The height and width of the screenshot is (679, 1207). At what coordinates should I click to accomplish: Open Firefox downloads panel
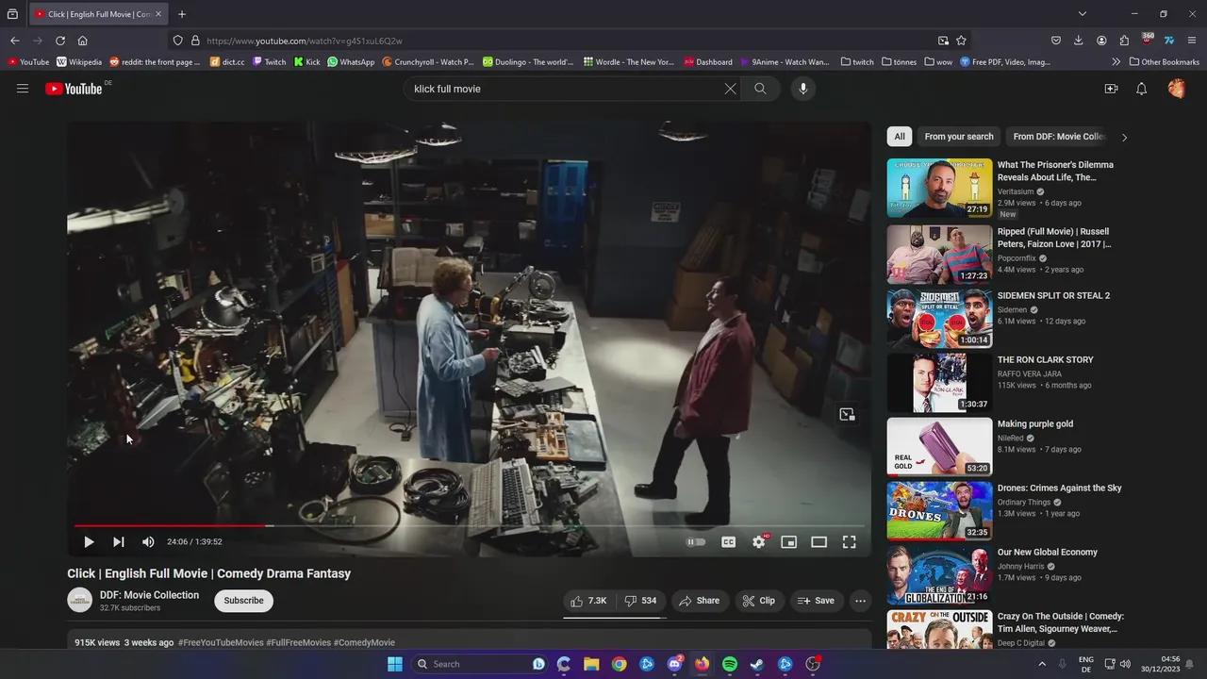[x=1079, y=41]
